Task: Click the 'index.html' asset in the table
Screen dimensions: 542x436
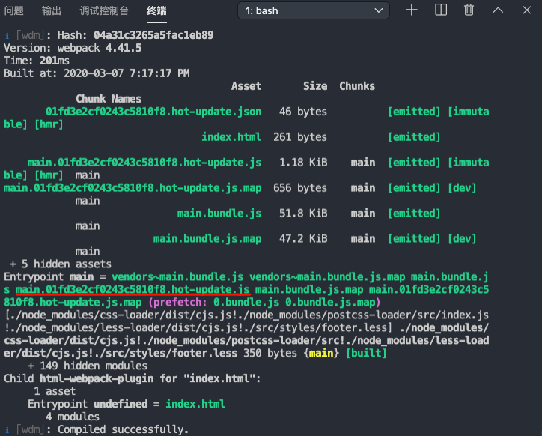Action: [231, 137]
